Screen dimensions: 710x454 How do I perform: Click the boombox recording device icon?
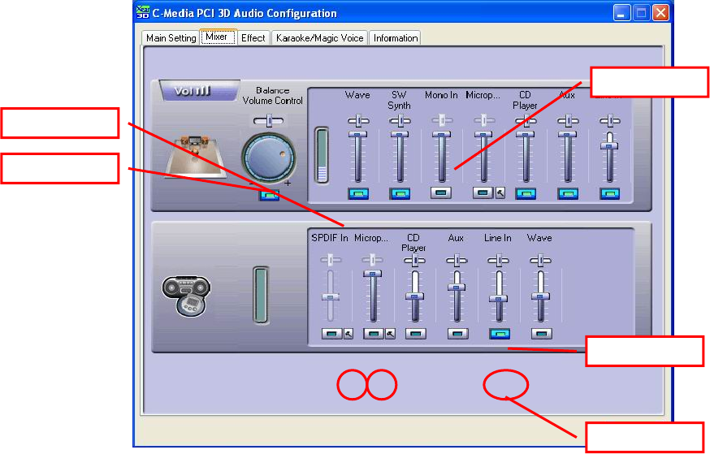pos(187,295)
